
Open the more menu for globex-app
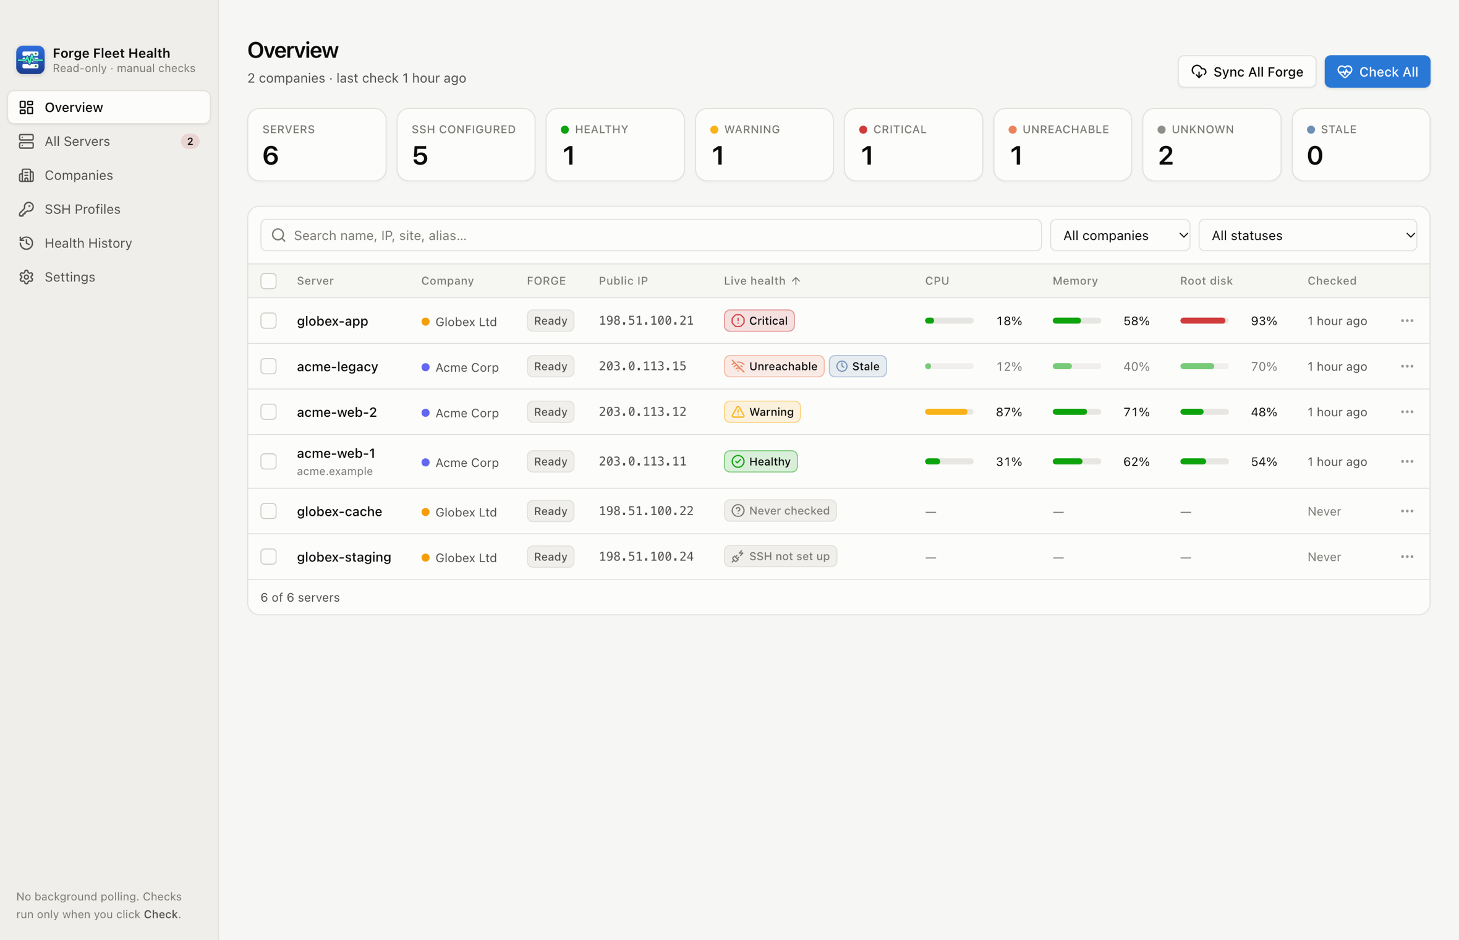click(x=1407, y=321)
